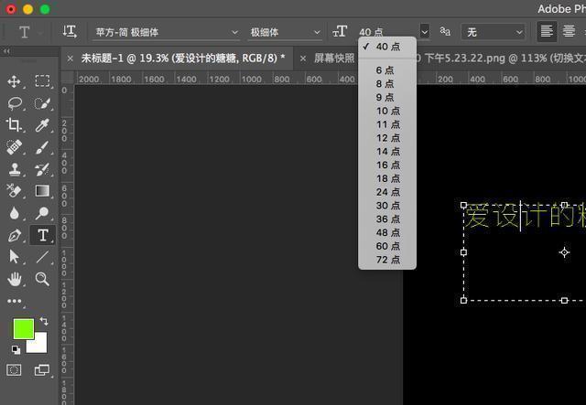This screenshot has width=586, height=405.
Task: Select the Gradient tool
Action: [x=42, y=191]
